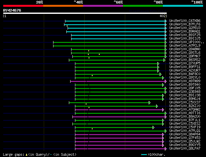This screenshot has height=157, width=206.
Task: Open hit UniRef100_B7FLF6
Action: 185,25
